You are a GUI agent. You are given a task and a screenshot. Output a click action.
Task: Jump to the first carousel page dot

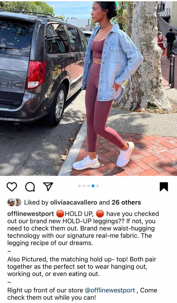click(79, 186)
